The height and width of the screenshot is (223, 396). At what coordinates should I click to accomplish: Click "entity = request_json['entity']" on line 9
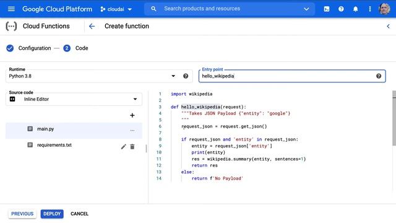click(x=231, y=146)
